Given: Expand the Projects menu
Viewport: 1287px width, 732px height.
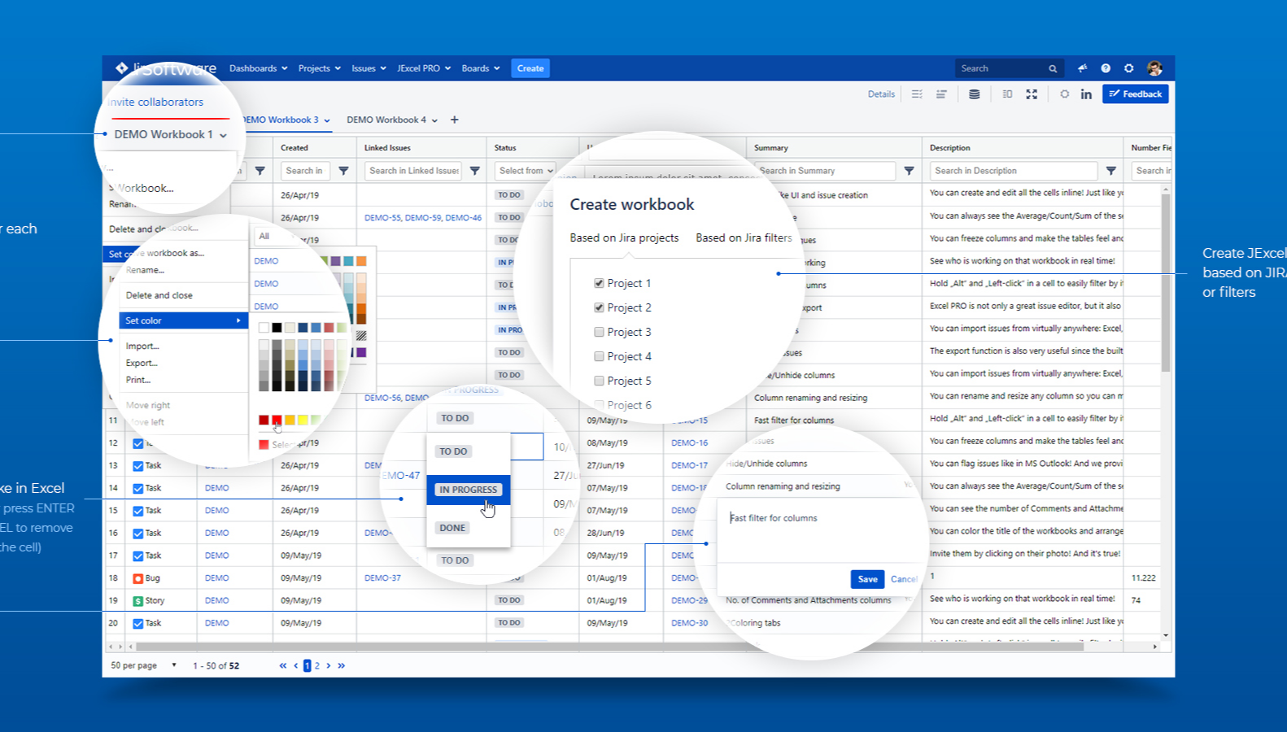Looking at the screenshot, I should 320,68.
